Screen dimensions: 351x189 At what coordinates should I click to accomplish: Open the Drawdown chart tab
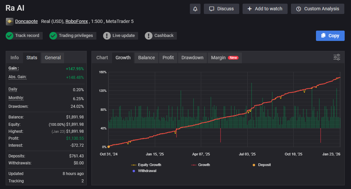click(x=192, y=58)
